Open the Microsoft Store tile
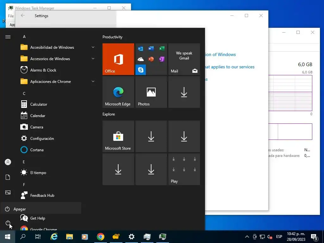 pos(118,136)
